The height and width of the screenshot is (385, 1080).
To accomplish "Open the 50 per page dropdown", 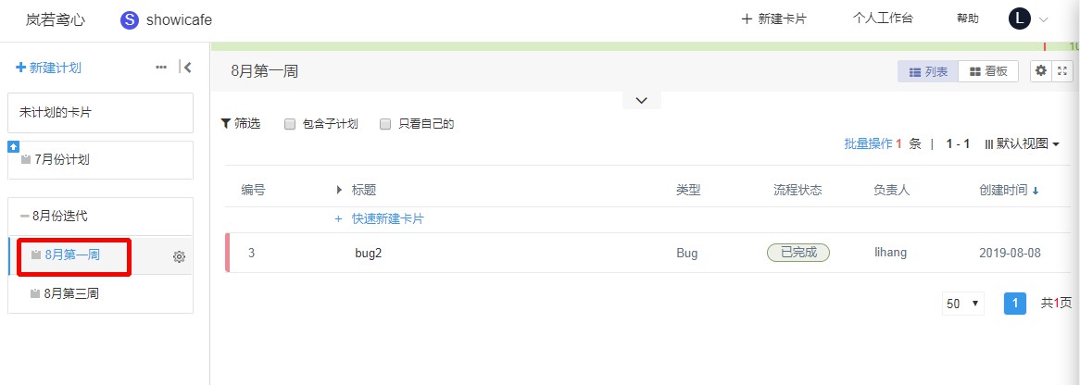I will (963, 304).
